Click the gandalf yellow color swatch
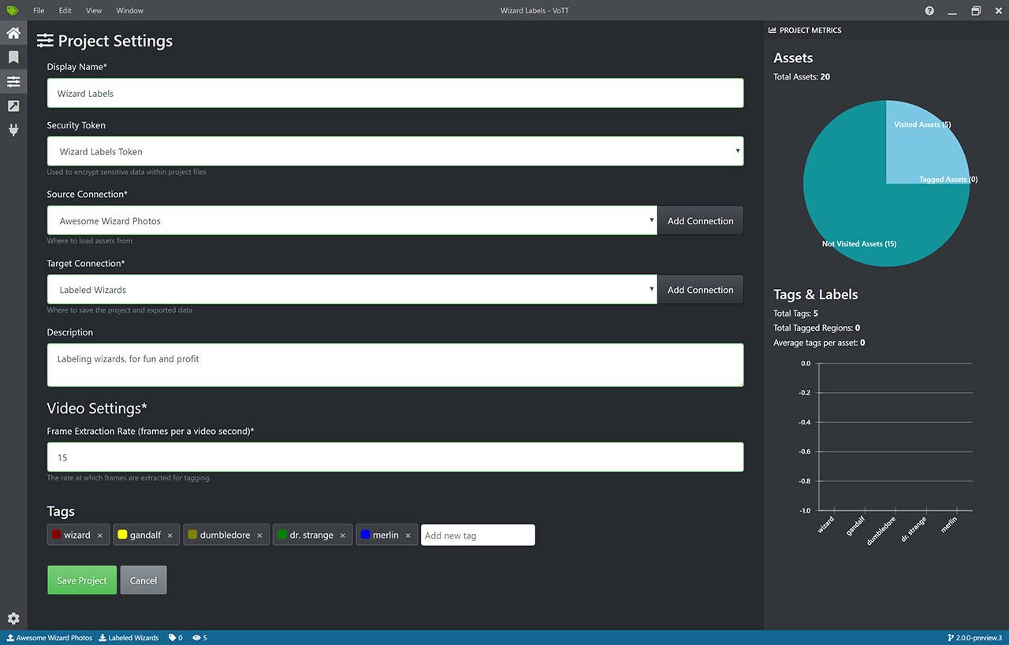Screen dimensions: 1009x645 click(122, 535)
